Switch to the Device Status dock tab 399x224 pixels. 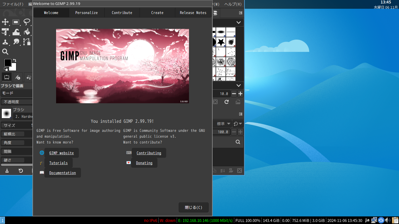pos(18,77)
